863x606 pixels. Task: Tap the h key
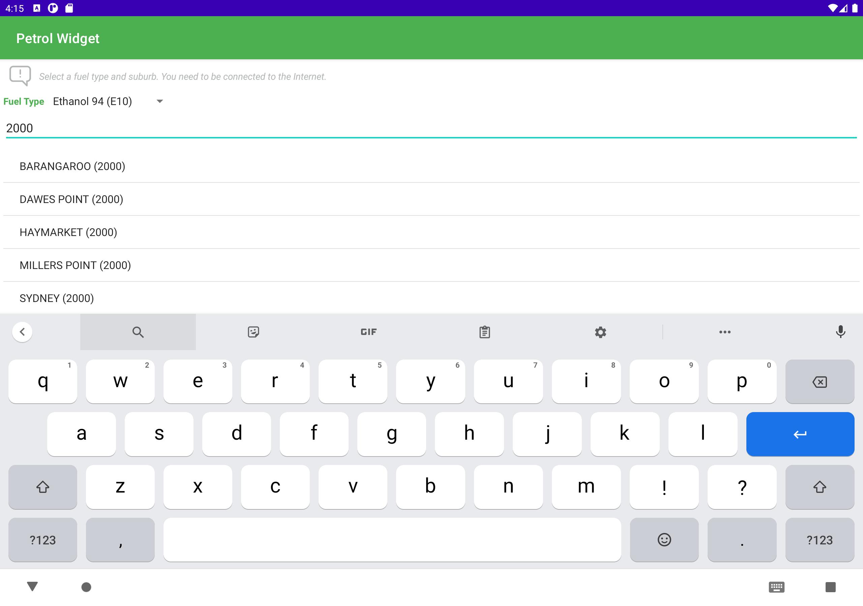tap(469, 434)
